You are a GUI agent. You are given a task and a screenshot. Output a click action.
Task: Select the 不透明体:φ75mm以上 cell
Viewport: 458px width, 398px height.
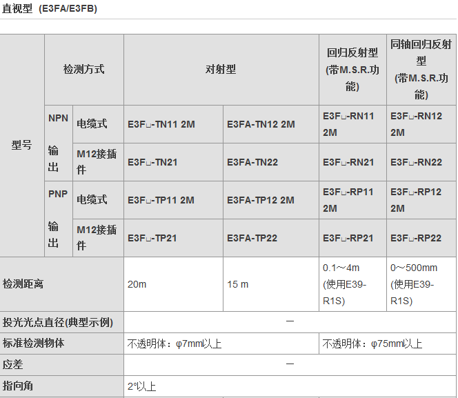(372, 344)
